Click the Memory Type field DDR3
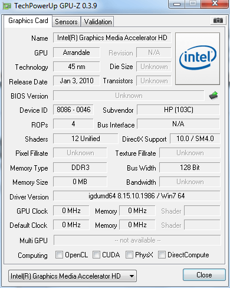This screenshot has height=288, width=230. (x=80, y=168)
